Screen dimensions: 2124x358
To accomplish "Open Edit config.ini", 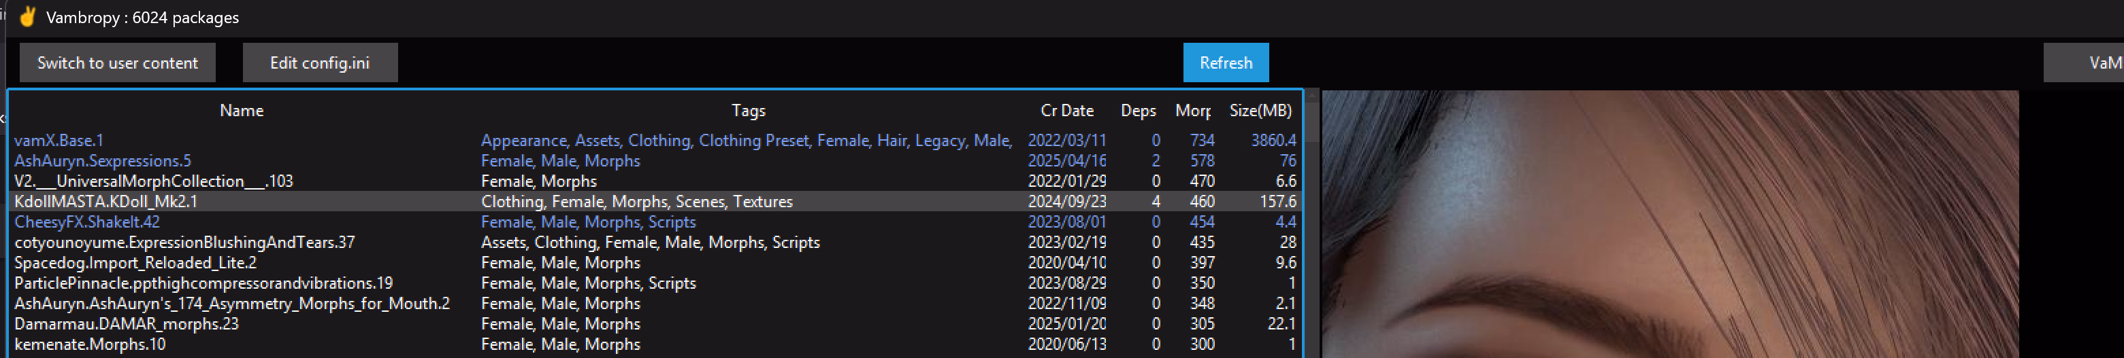I will click(320, 62).
